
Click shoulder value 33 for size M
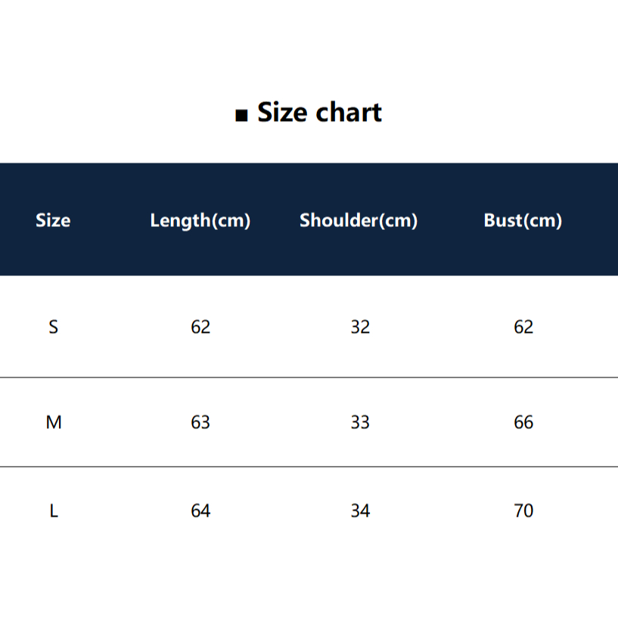360,422
